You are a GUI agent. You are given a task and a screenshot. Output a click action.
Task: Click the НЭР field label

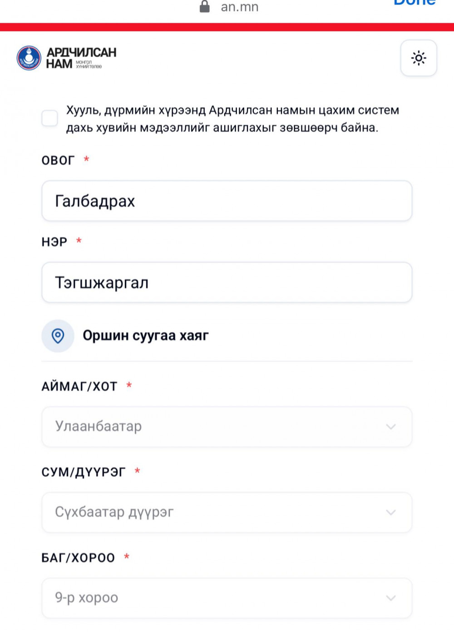(x=54, y=242)
